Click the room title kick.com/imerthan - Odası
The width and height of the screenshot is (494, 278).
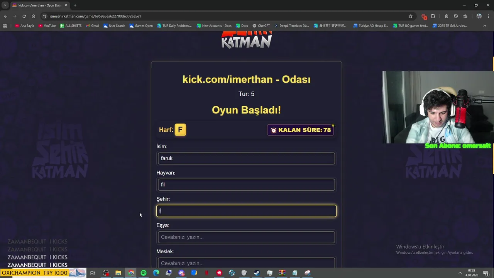tap(246, 80)
